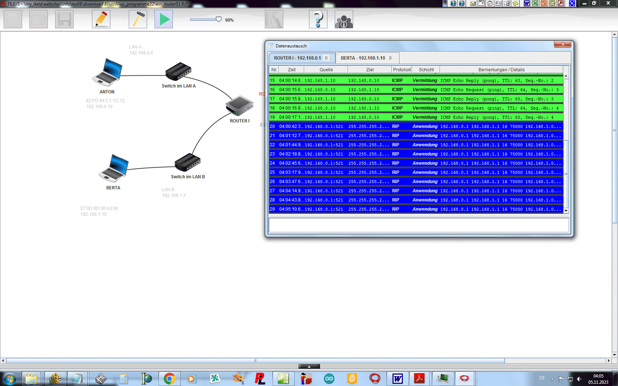
Task: Select the Switch im LAN A device
Action: coord(178,71)
